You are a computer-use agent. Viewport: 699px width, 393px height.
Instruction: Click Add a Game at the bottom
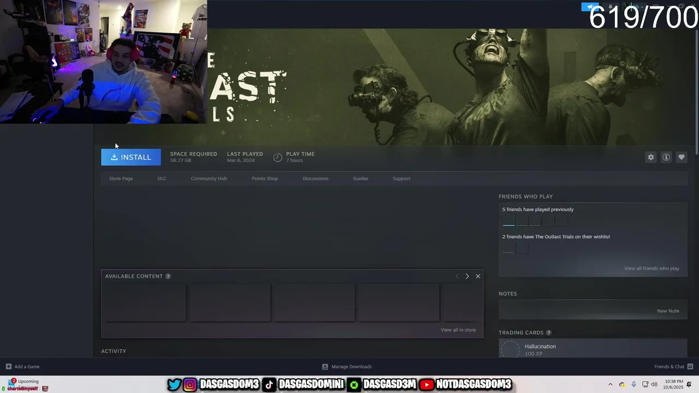[x=22, y=367]
